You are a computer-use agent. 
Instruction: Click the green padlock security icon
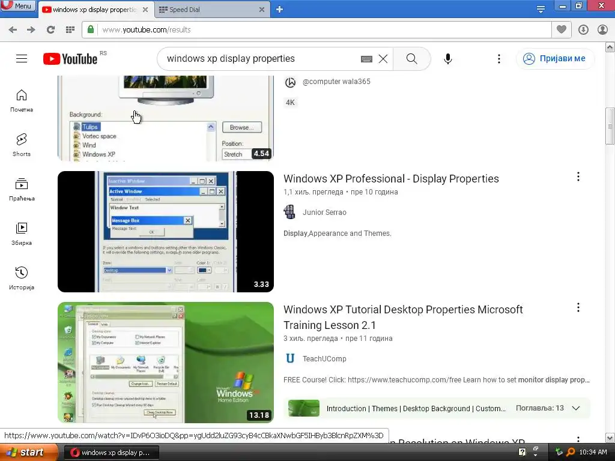click(91, 29)
